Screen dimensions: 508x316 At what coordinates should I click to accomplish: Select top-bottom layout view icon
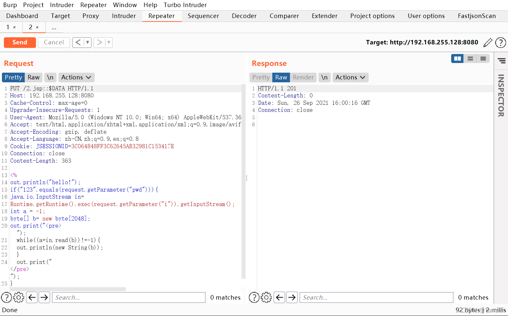(x=470, y=59)
